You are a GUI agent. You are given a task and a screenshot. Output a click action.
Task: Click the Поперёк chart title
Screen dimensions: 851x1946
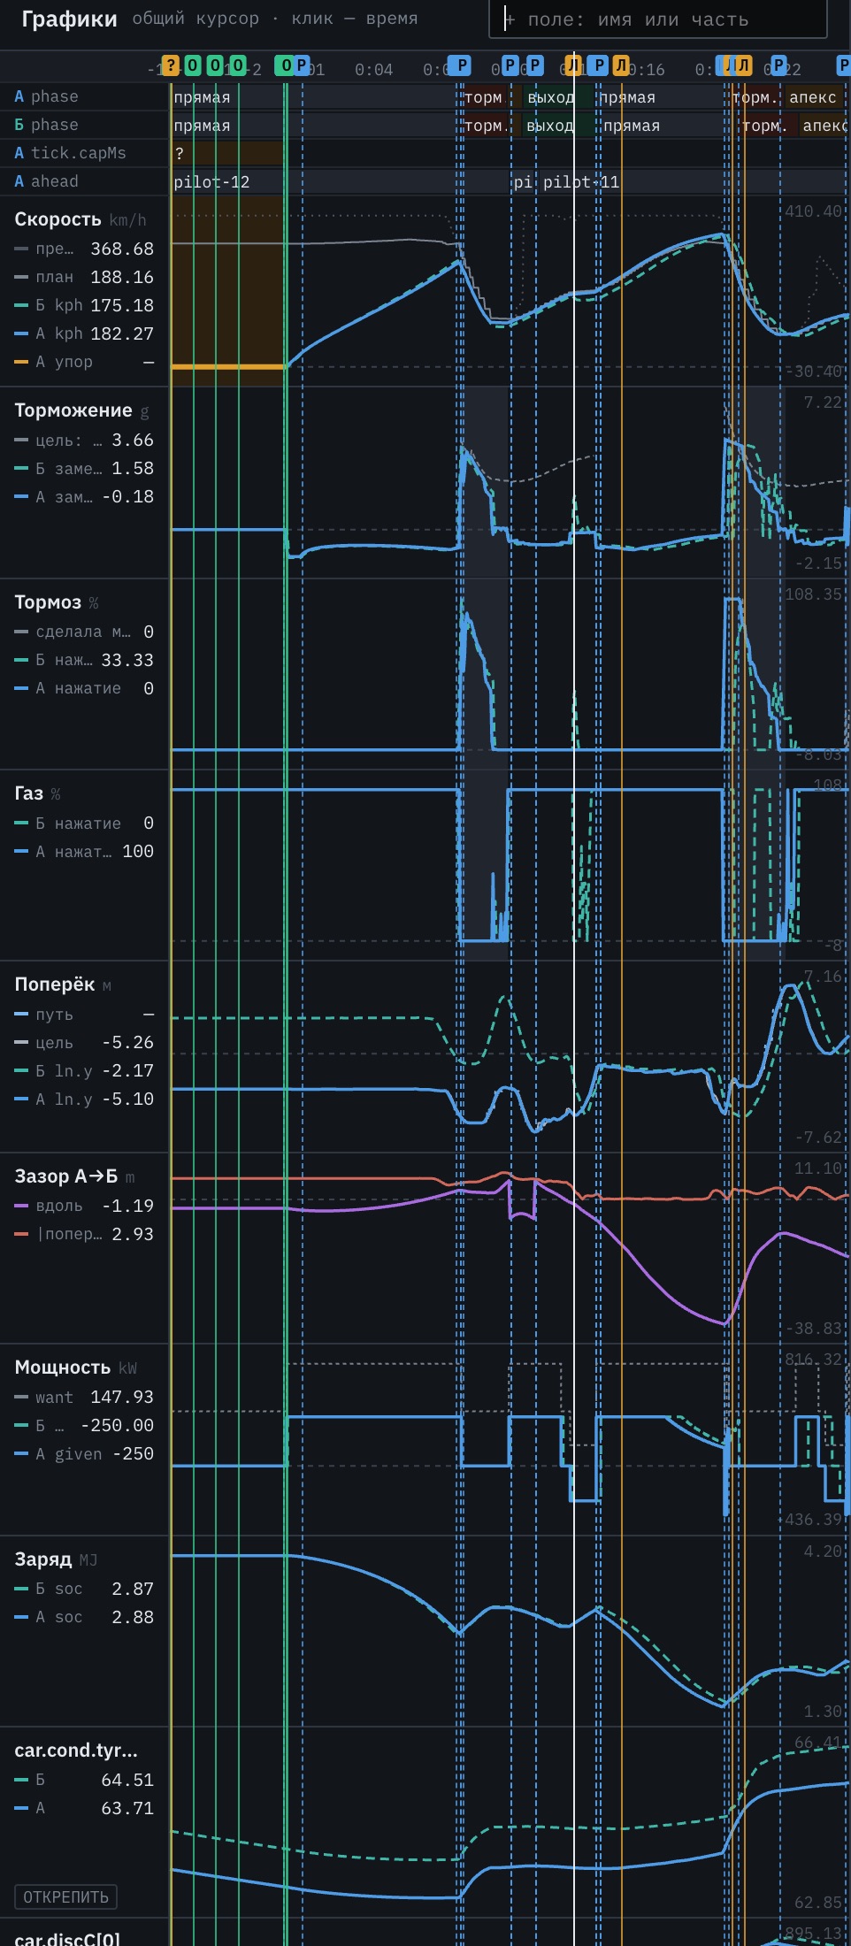[54, 984]
